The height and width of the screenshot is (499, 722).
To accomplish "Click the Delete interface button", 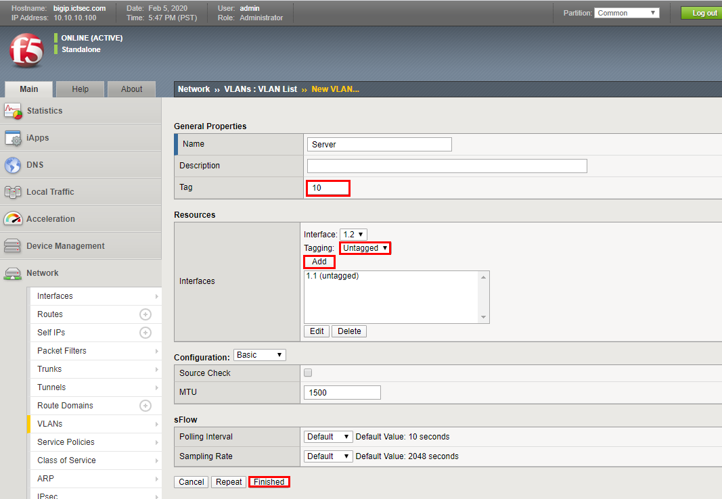I will [x=349, y=331].
